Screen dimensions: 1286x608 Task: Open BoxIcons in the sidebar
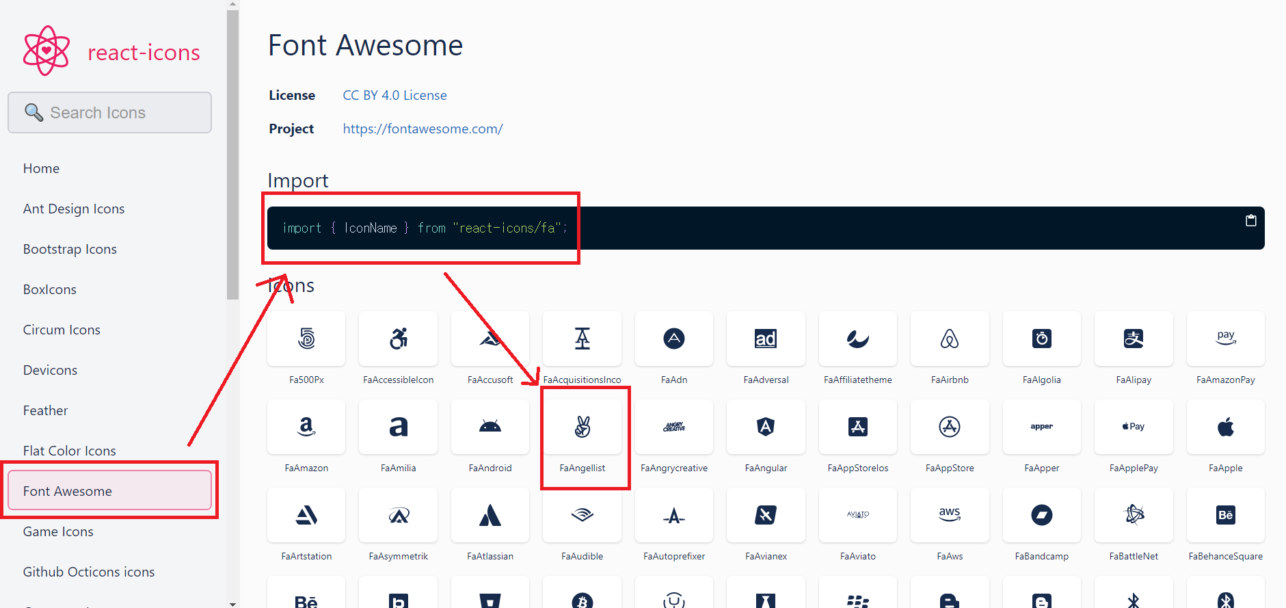(x=50, y=289)
